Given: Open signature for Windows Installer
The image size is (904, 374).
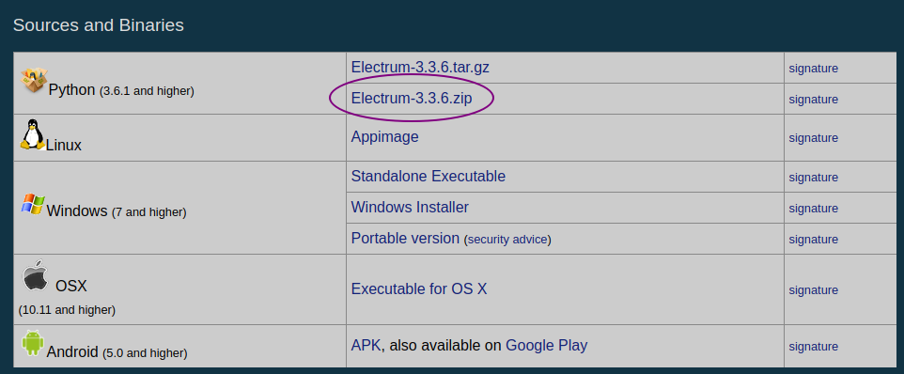Looking at the screenshot, I should [x=813, y=209].
